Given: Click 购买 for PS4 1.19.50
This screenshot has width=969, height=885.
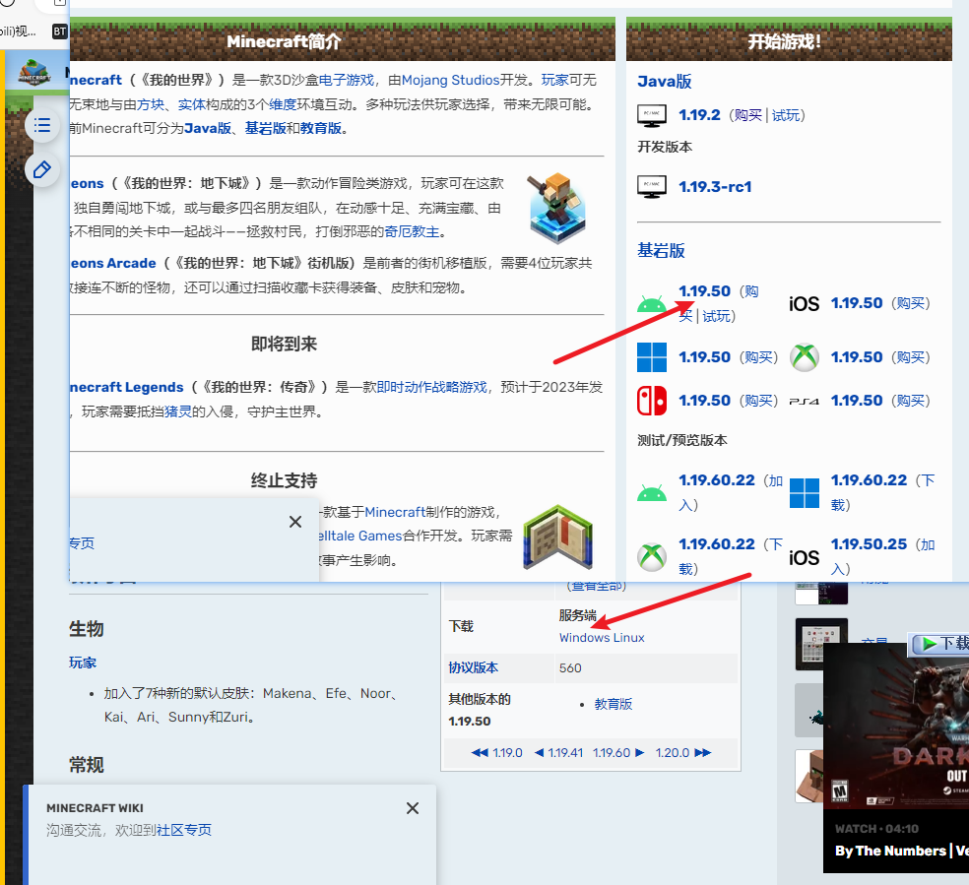Looking at the screenshot, I should click(910, 401).
